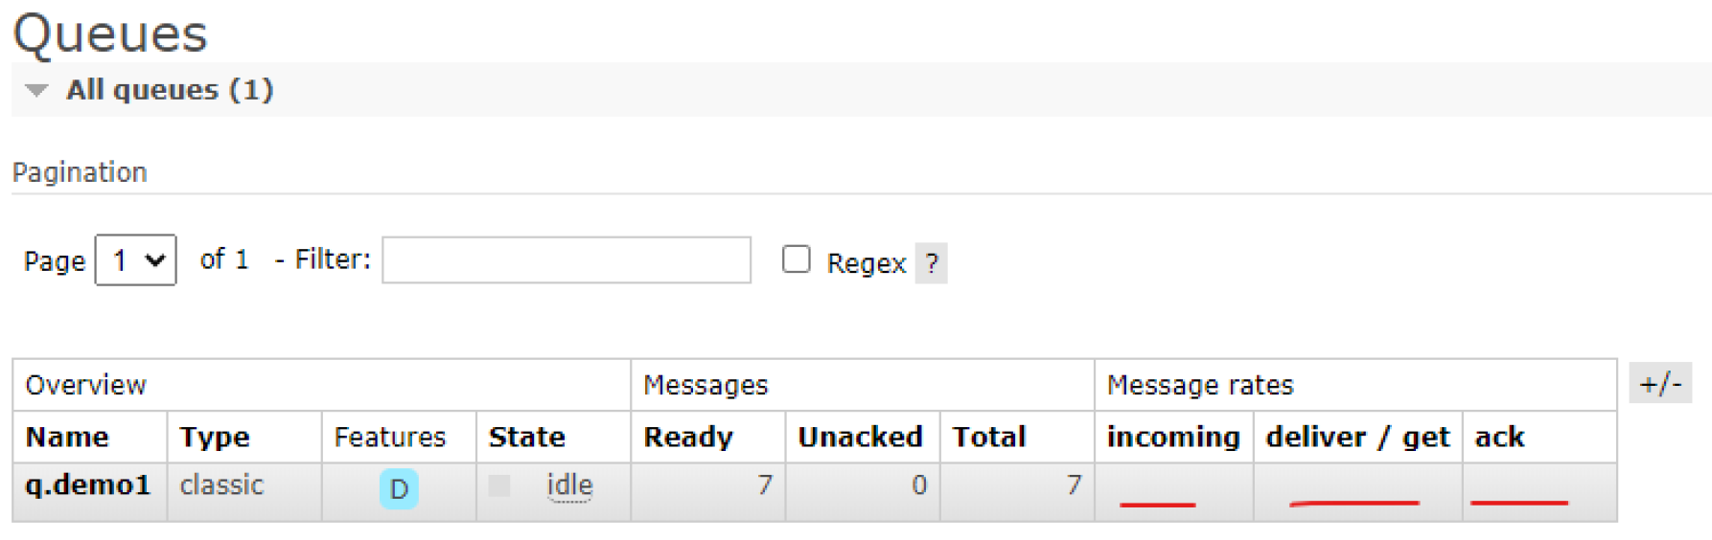Collapse the All queues section triangle

(x=36, y=91)
